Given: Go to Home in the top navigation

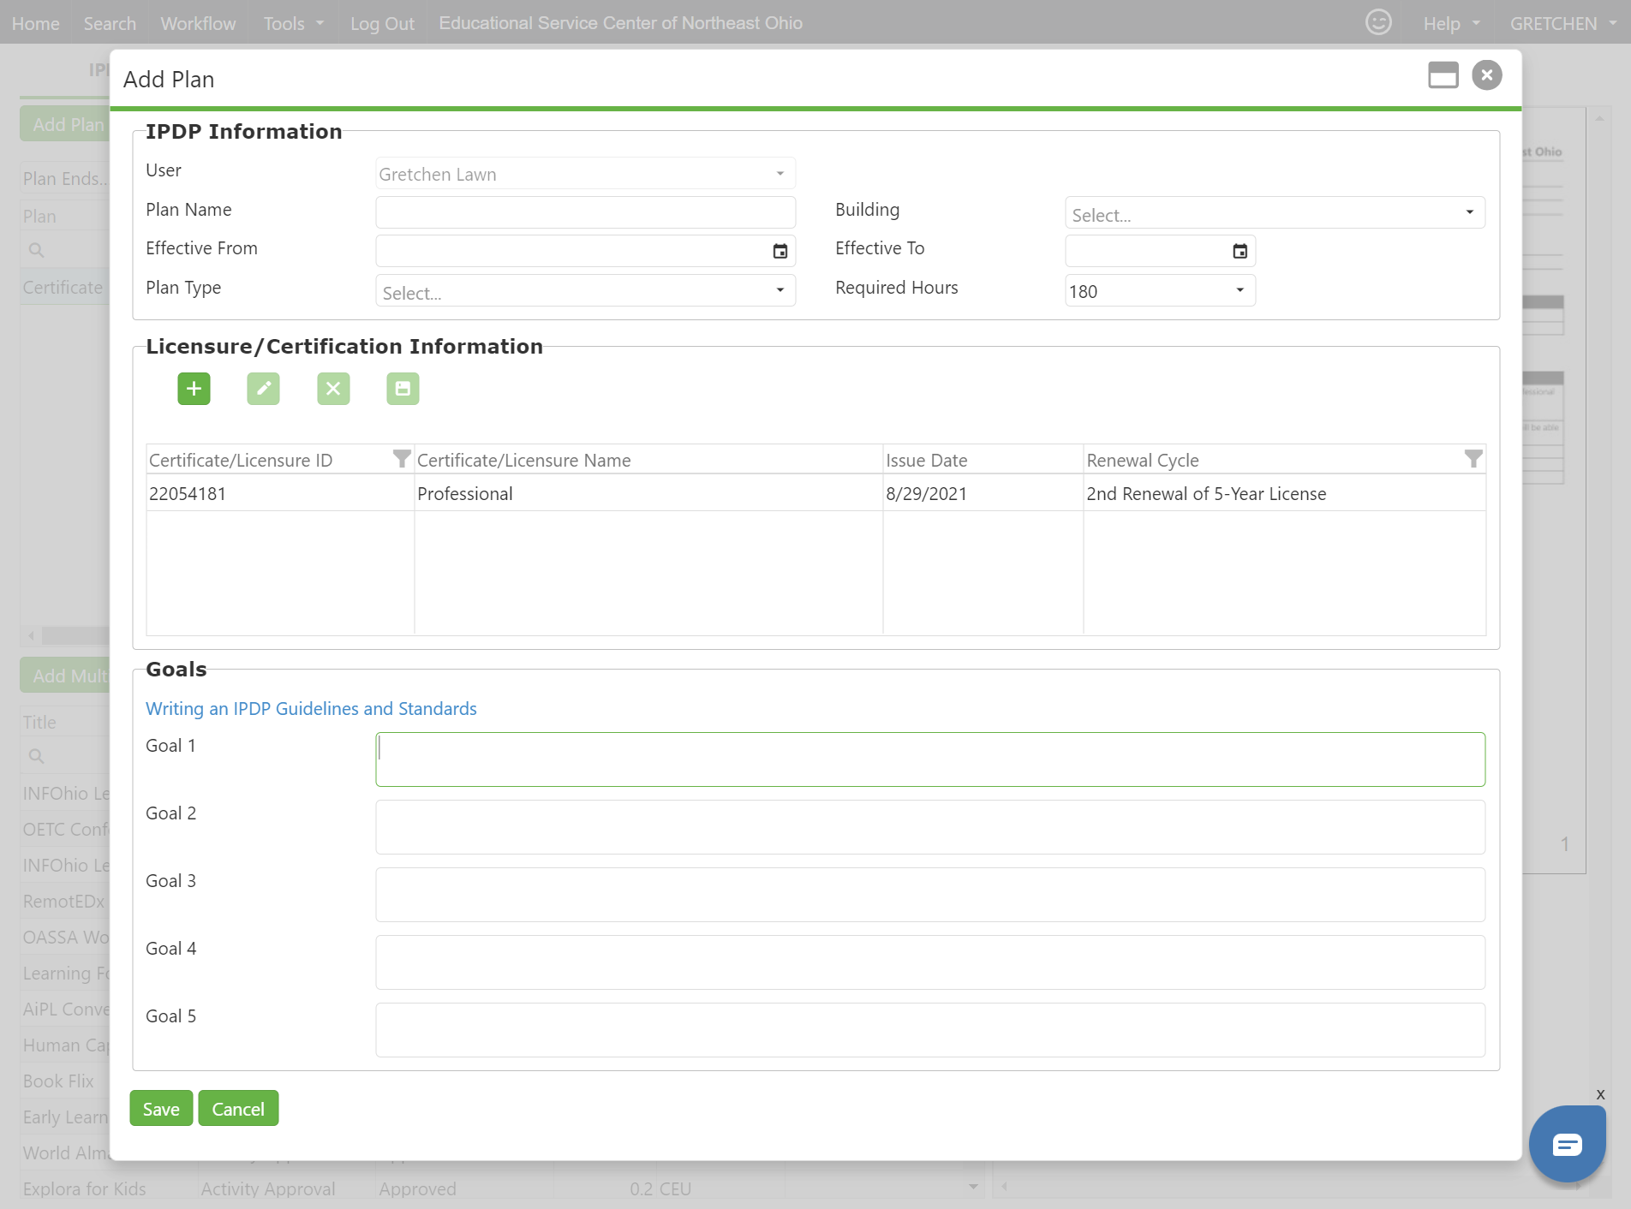Looking at the screenshot, I should tap(36, 23).
